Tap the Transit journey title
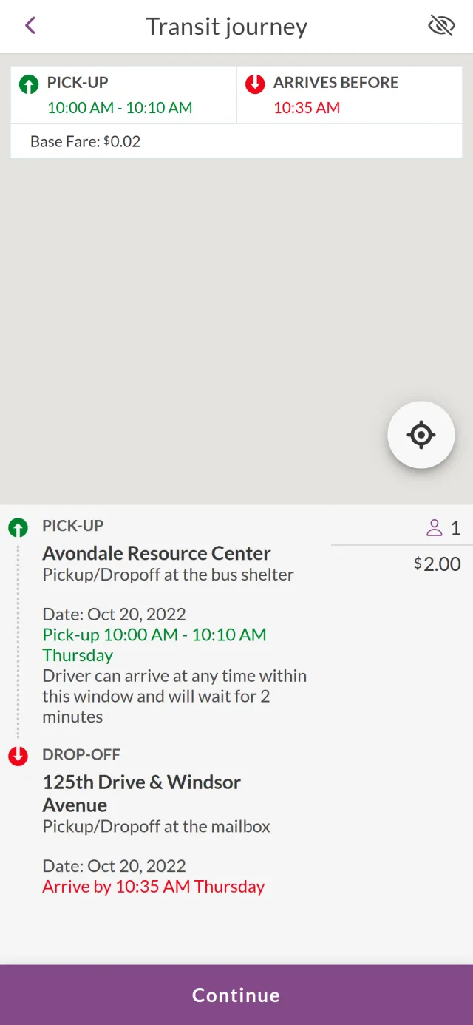This screenshot has width=473, height=1025. 226,27
